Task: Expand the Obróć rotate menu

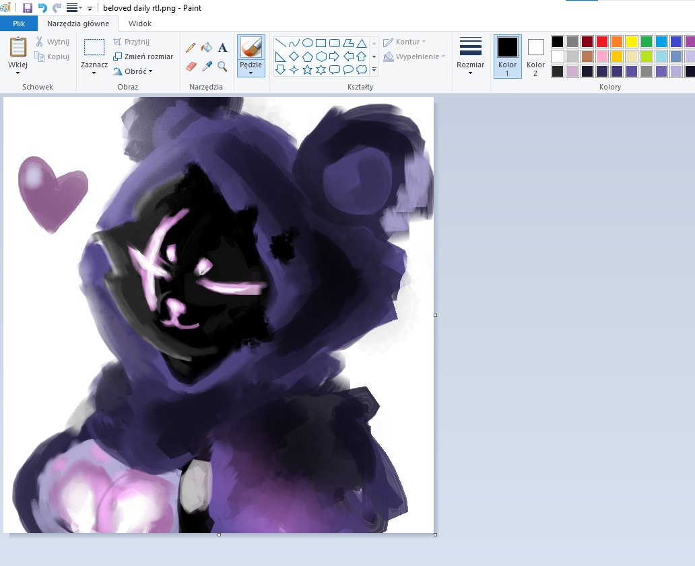Action: point(133,71)
